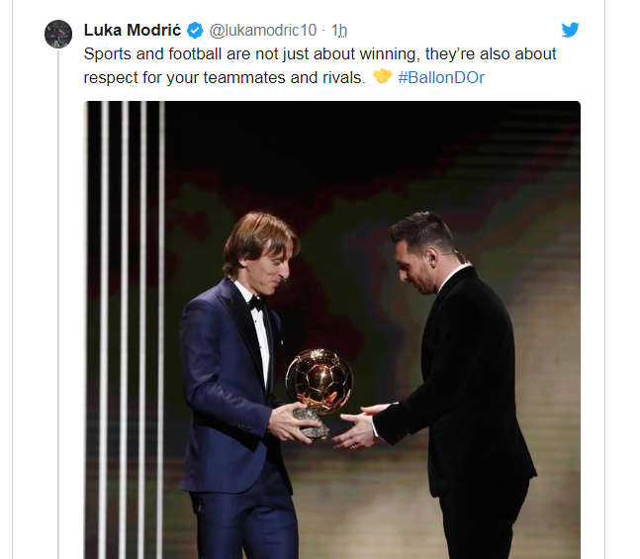Click the @lukamodric10 handle
Viewport: 640px width, 559px height.
[x=263, y=30]
